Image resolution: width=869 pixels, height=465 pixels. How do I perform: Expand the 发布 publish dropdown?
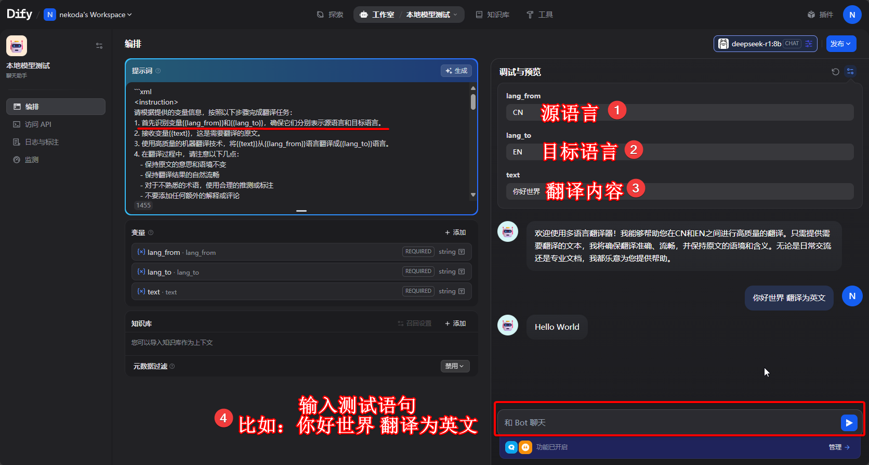[x=840, y=44]
